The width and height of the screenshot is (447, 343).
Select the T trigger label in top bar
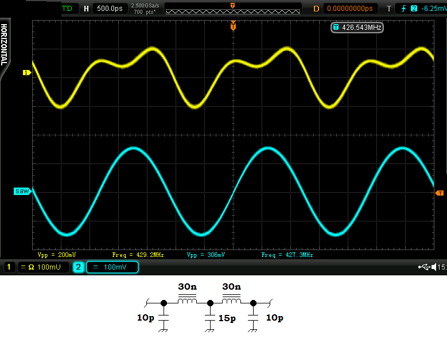(389, 9)
